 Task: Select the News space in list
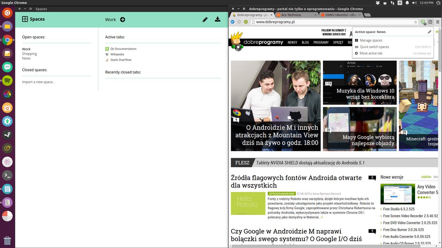tap(26, 58)
